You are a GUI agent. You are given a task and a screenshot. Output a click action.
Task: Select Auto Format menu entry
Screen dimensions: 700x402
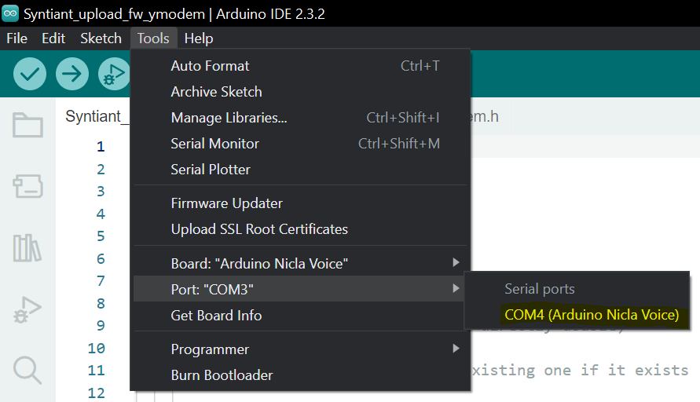pyautogui.click(x=210, y=66)
